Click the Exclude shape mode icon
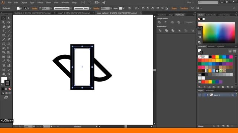Screen dimensions: 238x133 pyautogui.click(x=179, y=22)
